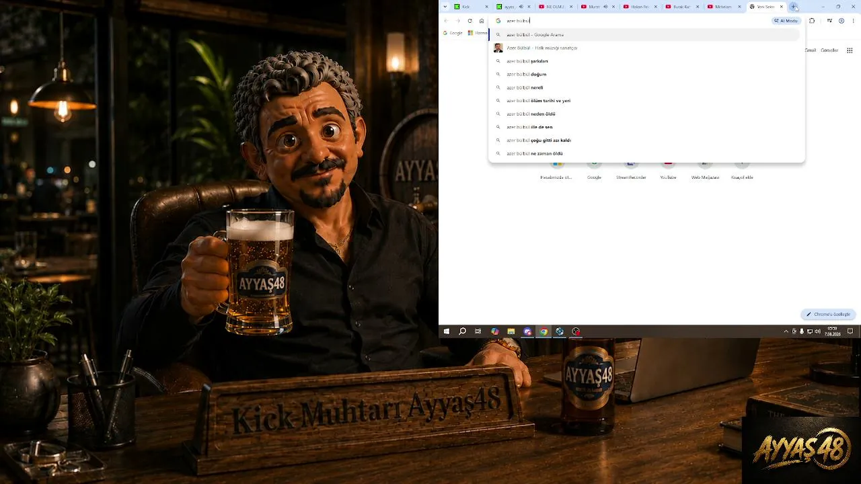Open the Chrome tab search dropdown arrow
Viewport: 861px width, 484px height.
445,7
